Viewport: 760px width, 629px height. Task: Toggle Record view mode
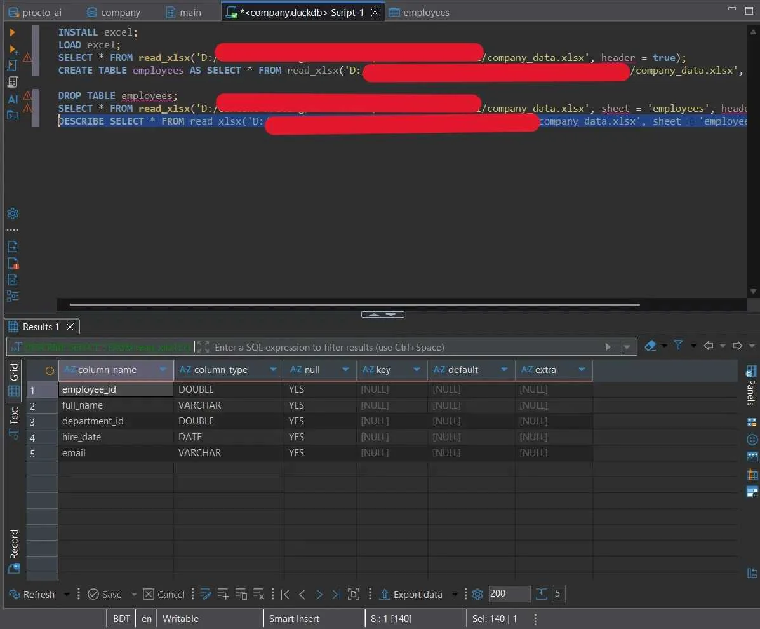pos(13,551)
